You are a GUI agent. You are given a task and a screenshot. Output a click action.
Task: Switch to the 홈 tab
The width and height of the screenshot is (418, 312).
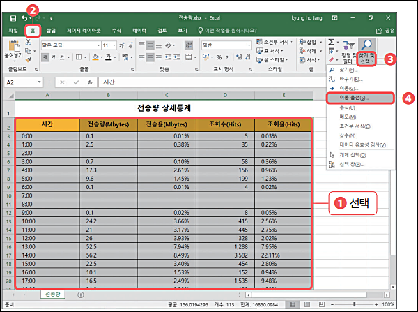tap(33, 31)
